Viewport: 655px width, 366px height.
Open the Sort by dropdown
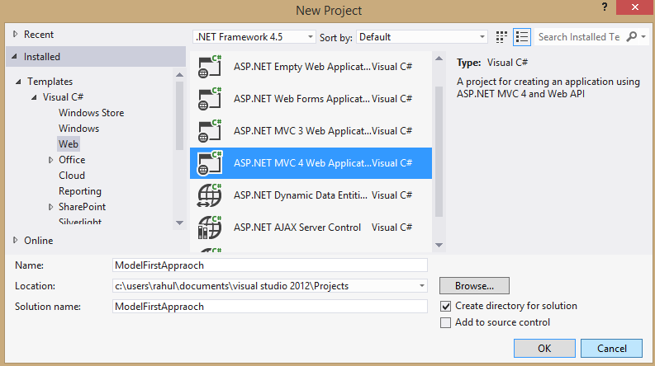(x=421, y=37)
